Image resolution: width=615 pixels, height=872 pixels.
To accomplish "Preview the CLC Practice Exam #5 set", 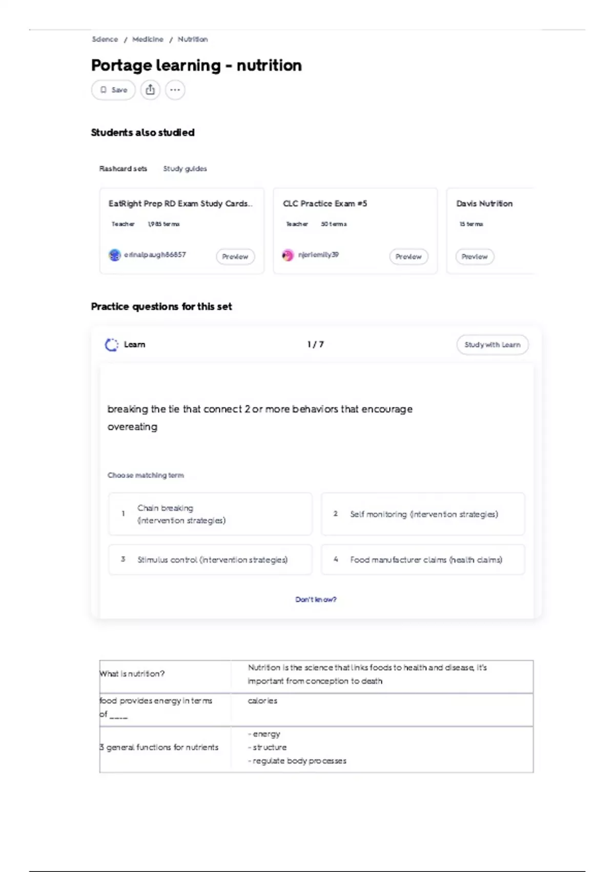I will [x=408, y=256].
